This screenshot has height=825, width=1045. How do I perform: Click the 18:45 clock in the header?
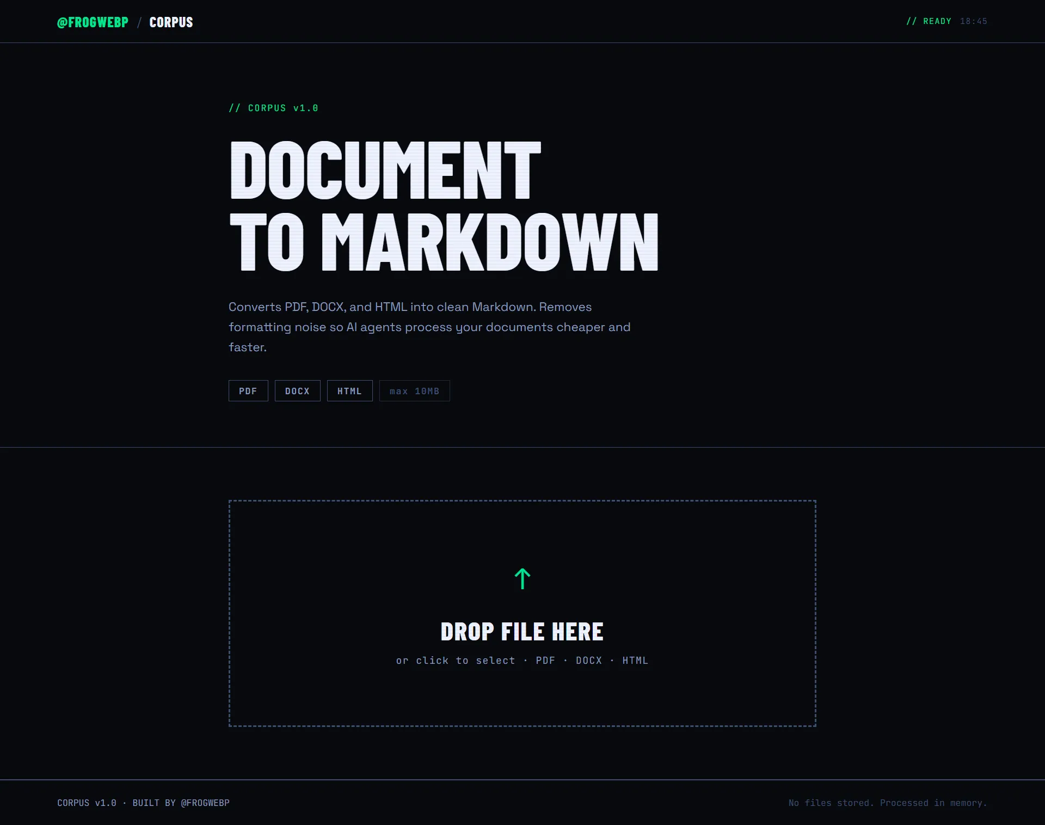click(x=973, y=21)
